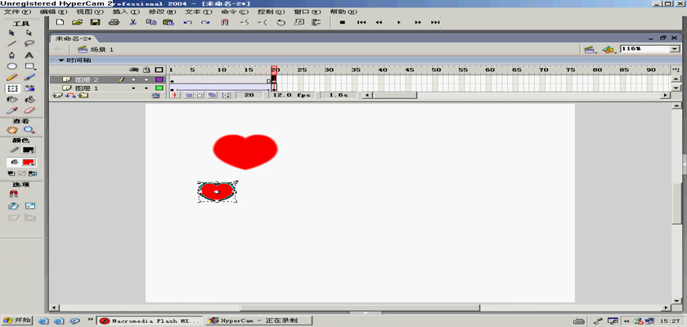The image size is (687, 327).
Task: Toggle Snap to Objects magnet in main toolbar
Action: coord(224,22)
